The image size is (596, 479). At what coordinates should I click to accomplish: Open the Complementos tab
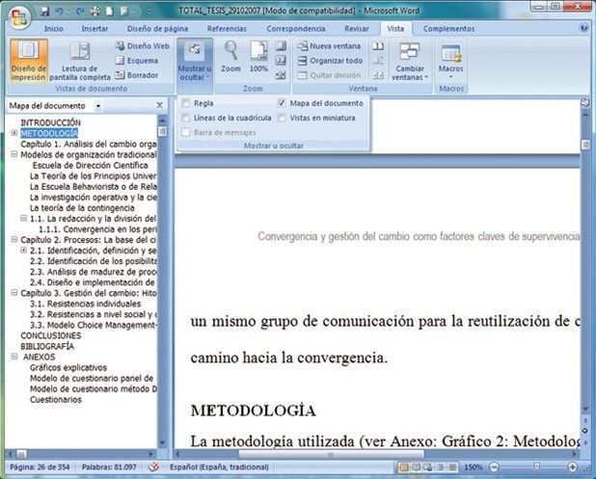[x=448, y=29]
